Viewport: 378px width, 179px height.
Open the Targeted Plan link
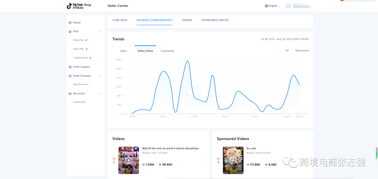[80, 58]
